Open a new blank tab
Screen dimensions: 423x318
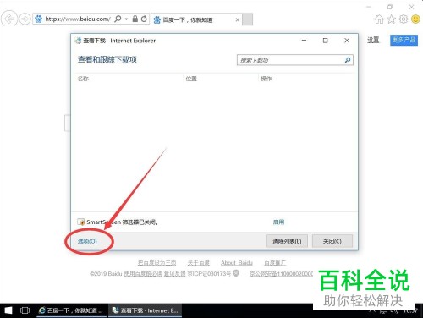point(248,19)
